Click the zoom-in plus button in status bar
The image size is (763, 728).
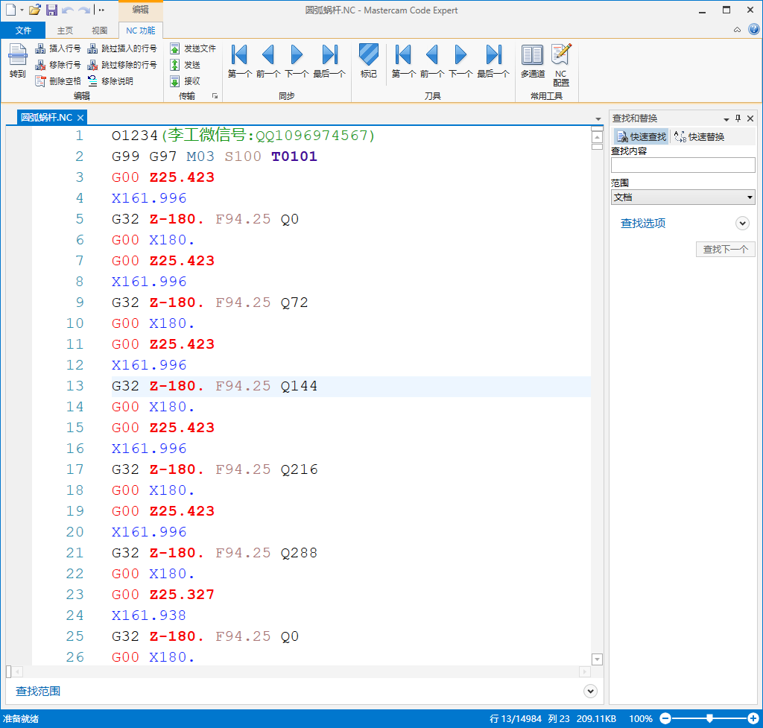click(753, 718)
